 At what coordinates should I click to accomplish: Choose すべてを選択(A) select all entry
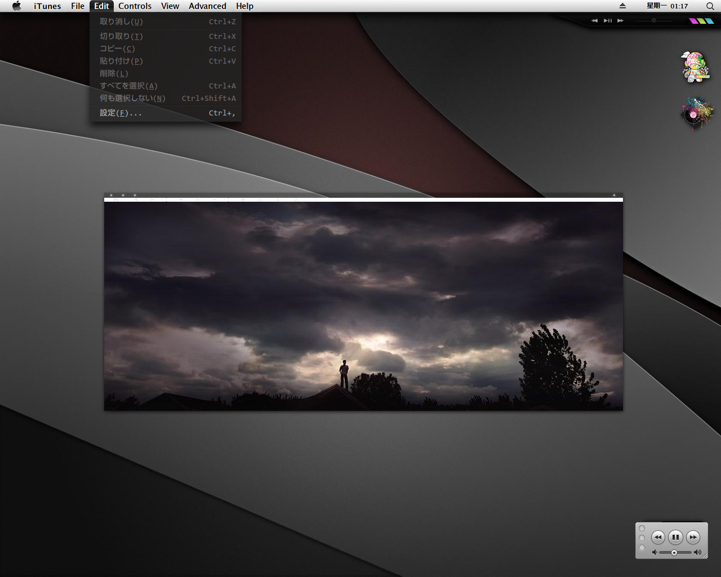point(166,86)
